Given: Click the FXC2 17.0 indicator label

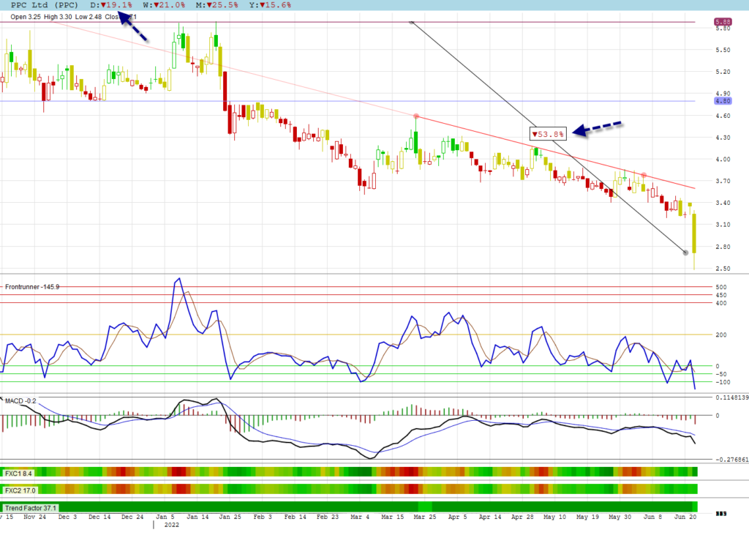Looking at the screenshot, I should point(20,490).
